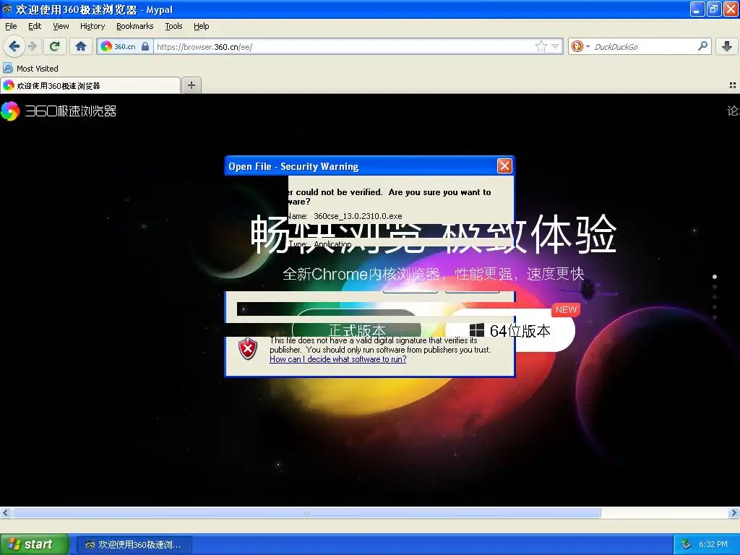Click the file name 360cse_13.0.2310.0.exe
Image resolution: width=740 pixels, height=555 pixels.
coord(358,216)
